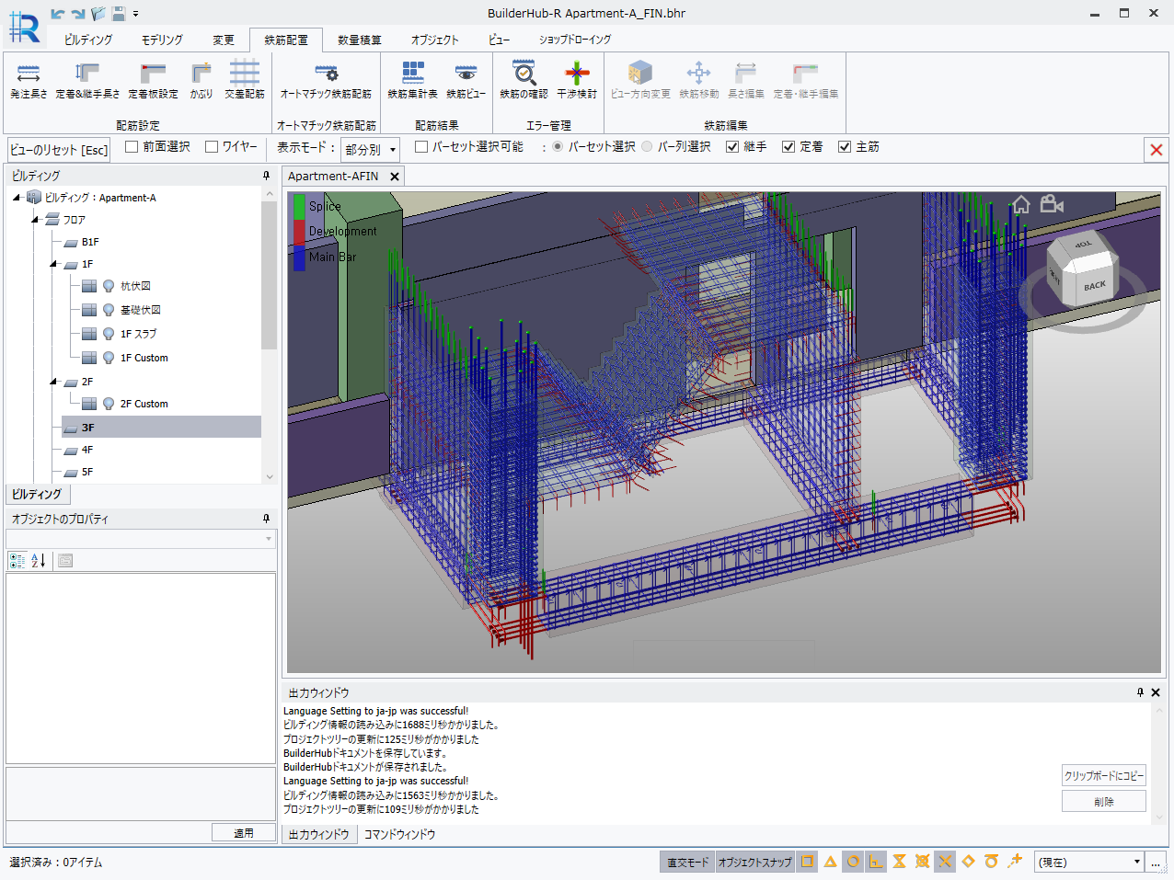Image resolution: width=1174 pixels, height=880 pixels.
Task: Open the 発注長さ rebar order length tool
Action: [29, 80]
